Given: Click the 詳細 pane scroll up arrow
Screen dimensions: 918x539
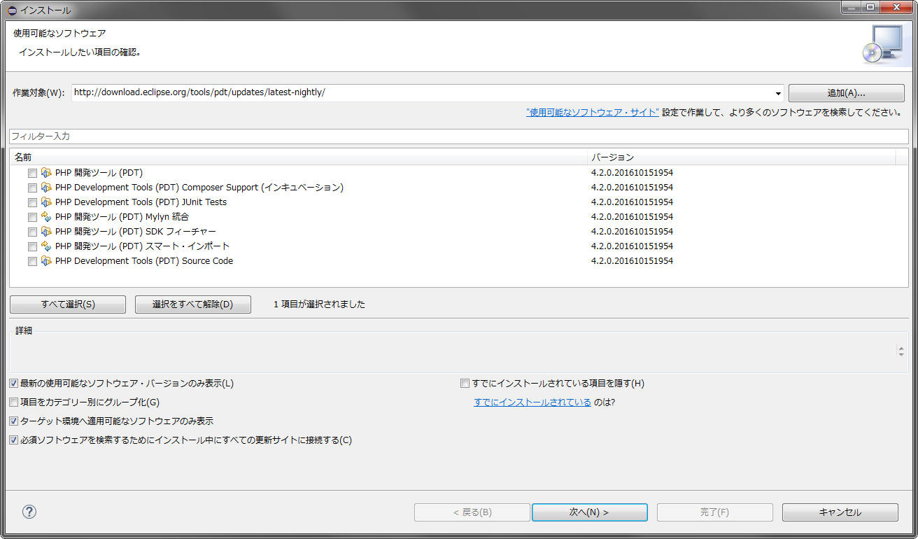Looking at the screenshot, I should point(901,348).
